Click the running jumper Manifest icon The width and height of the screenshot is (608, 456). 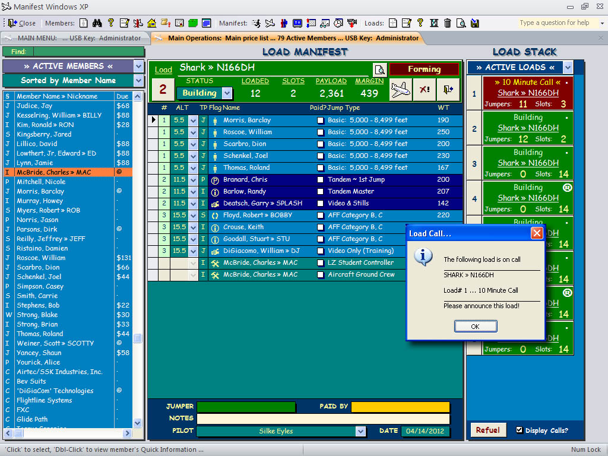click(x=256, y=23)
